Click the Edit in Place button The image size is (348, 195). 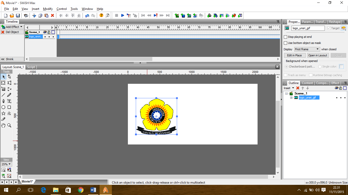click(294, 55)
